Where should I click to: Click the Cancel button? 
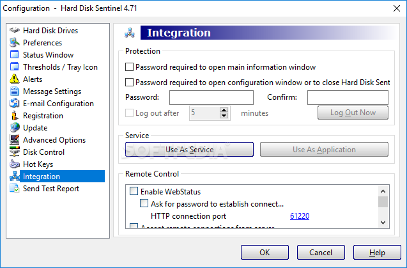(321, 253)
